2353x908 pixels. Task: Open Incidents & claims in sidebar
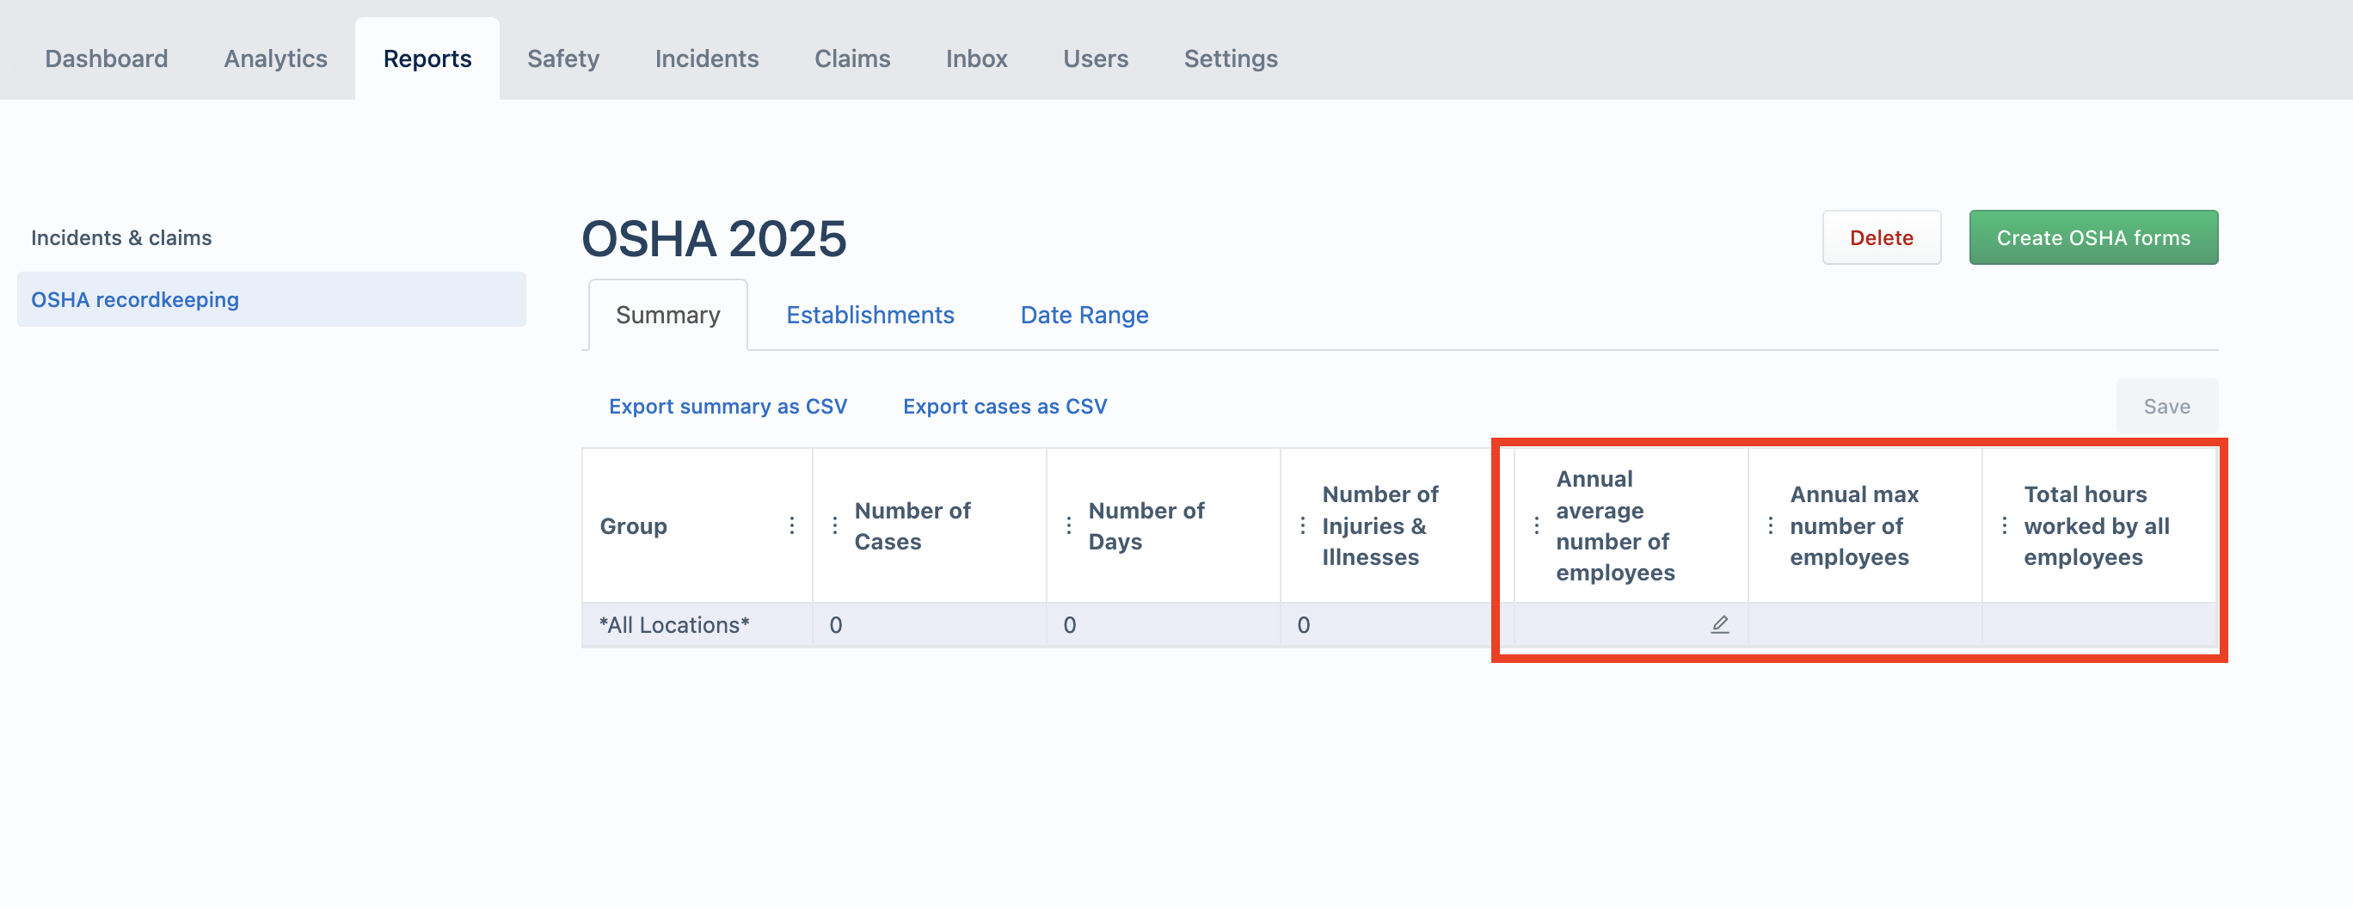pos(121,237)
